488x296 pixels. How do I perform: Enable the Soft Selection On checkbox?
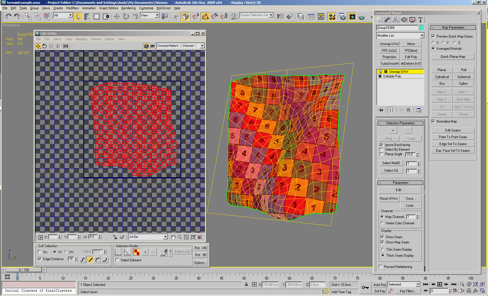[x=40, y=252]
